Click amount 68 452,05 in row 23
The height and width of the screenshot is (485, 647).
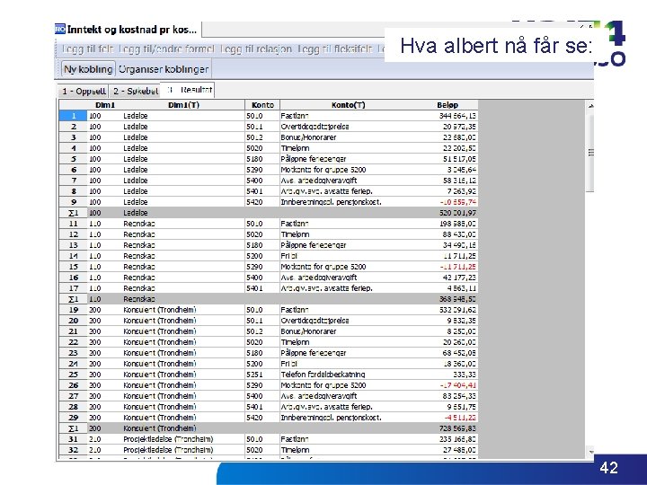point(459,353)
